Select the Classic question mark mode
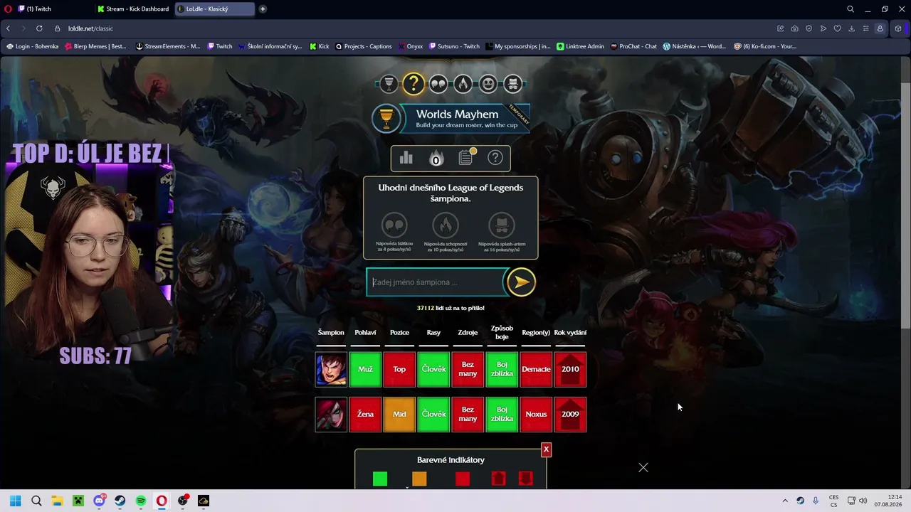This screenshot has width=911, height=512. (x=413, y=84)
